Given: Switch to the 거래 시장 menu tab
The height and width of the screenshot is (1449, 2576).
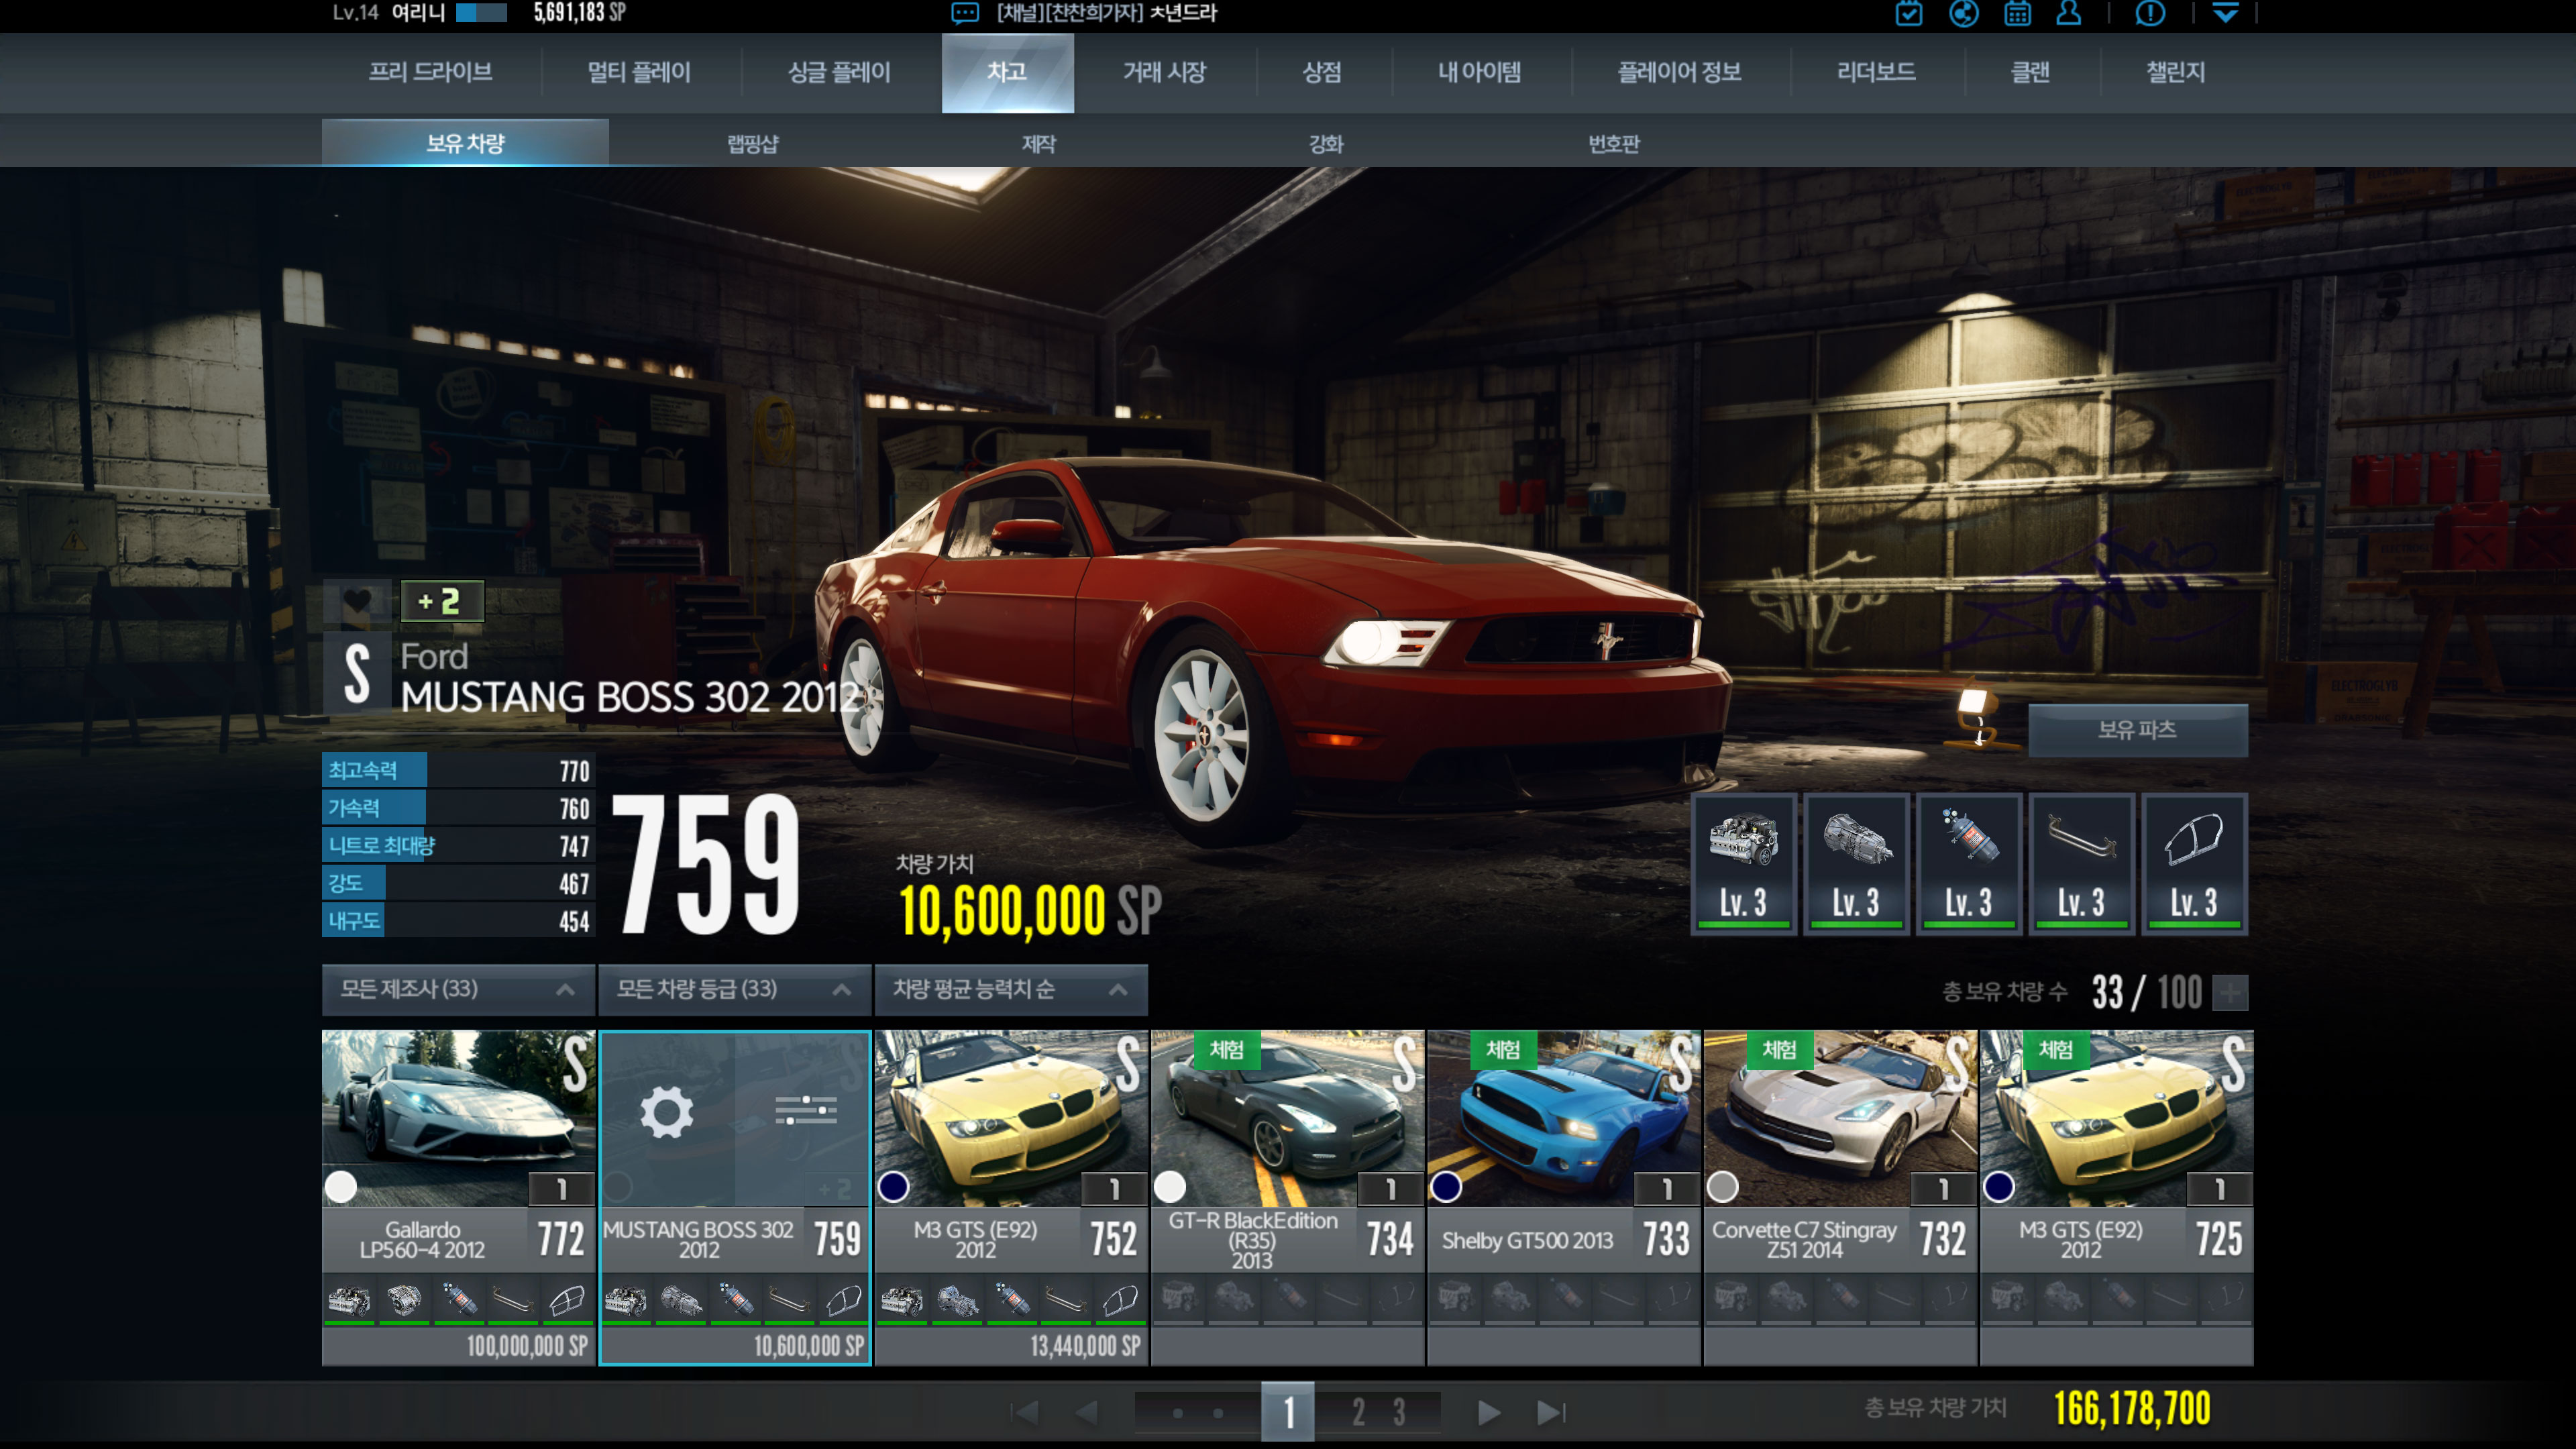Looking at the screenshot, I should pyautogui.click(x=1164, y=72).
